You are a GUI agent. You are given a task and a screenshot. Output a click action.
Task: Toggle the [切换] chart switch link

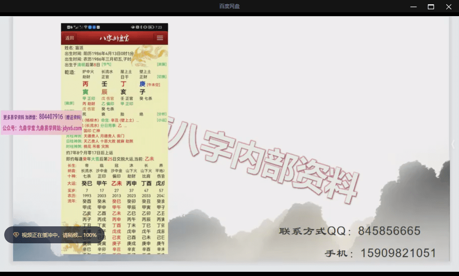pyautogui.click(x=161, y=77)
